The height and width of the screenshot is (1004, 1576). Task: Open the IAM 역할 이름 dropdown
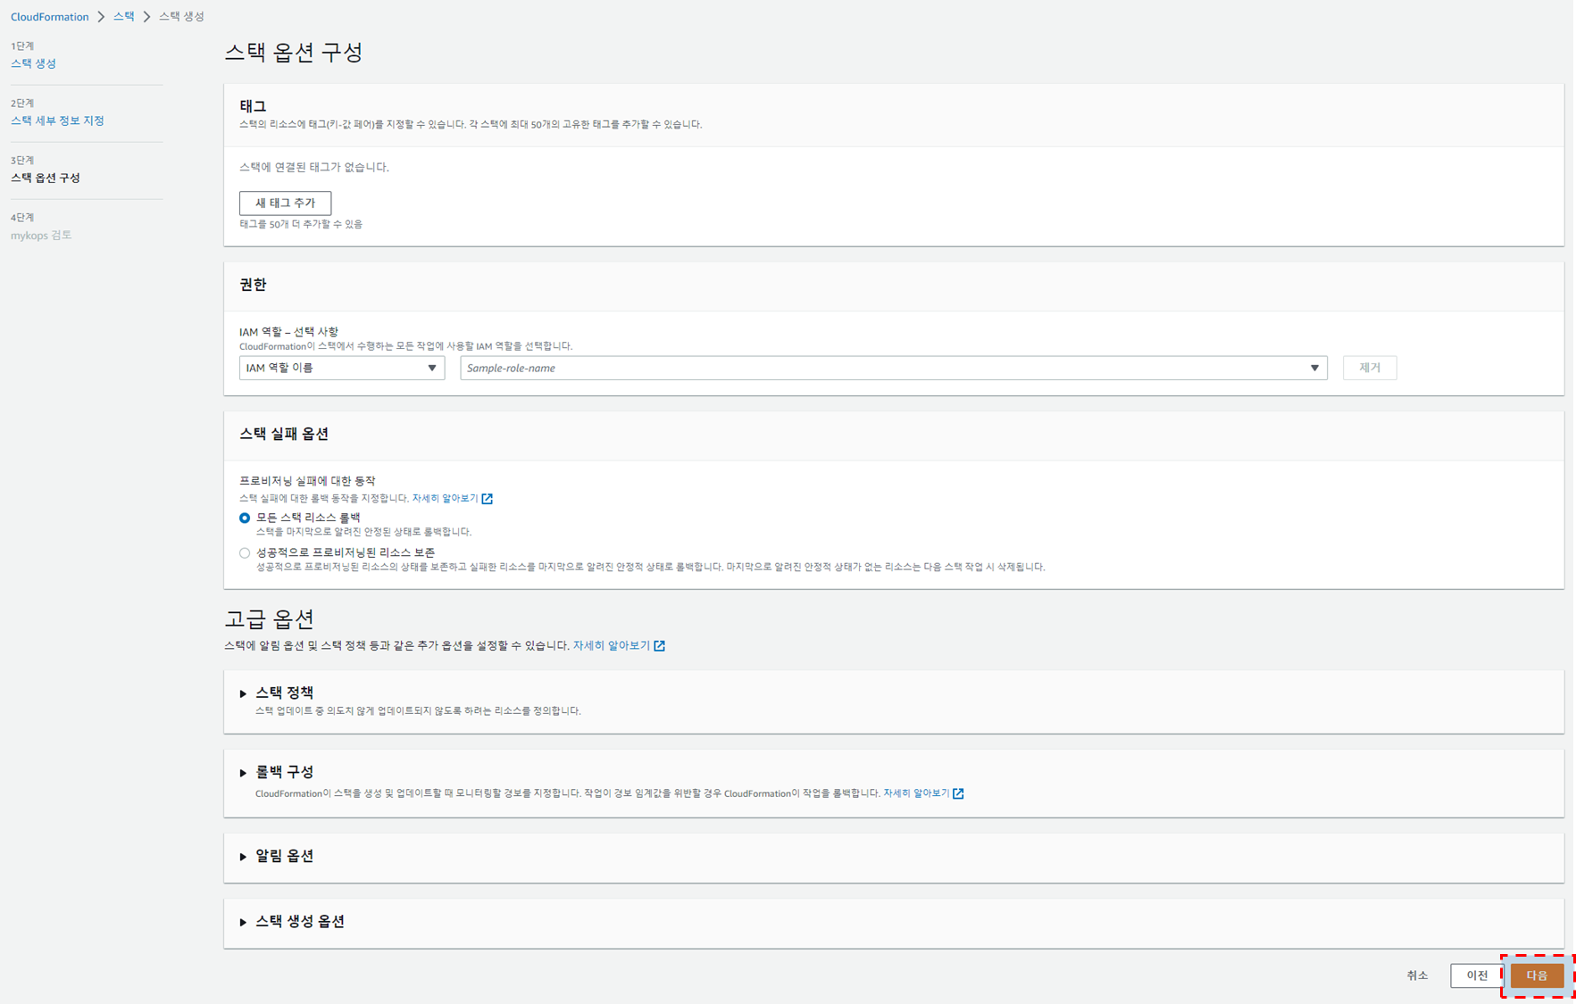pos(341,367)
